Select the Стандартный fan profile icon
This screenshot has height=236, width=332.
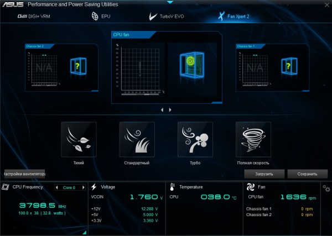click(x=137, y=139)
